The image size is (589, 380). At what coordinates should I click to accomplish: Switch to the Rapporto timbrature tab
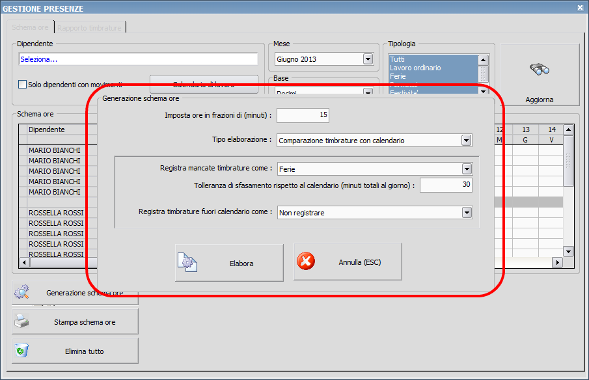(89, 28)
